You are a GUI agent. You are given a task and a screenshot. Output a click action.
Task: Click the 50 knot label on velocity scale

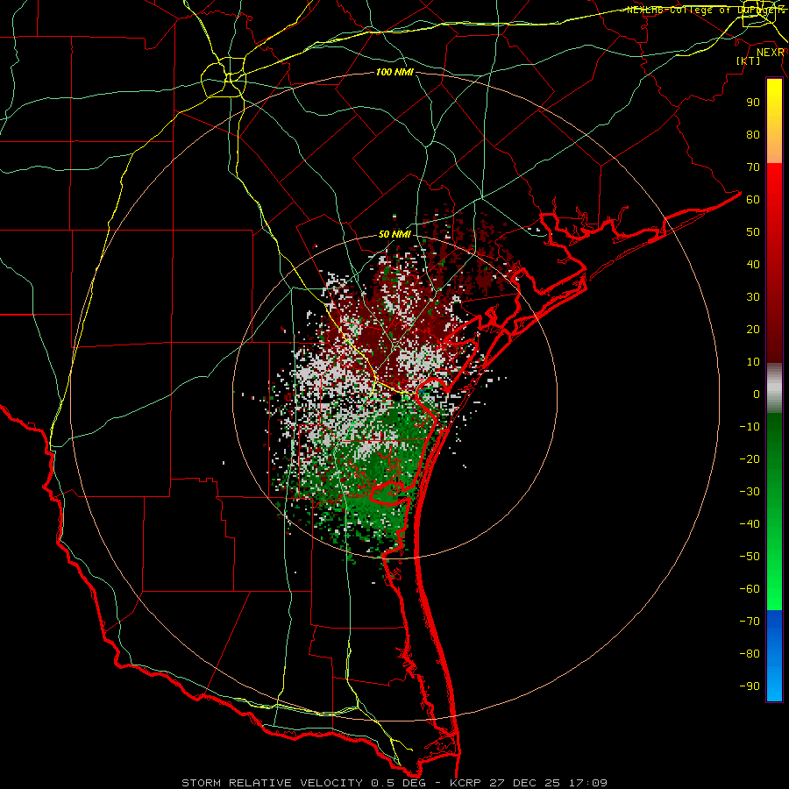[x=753, y=232]
